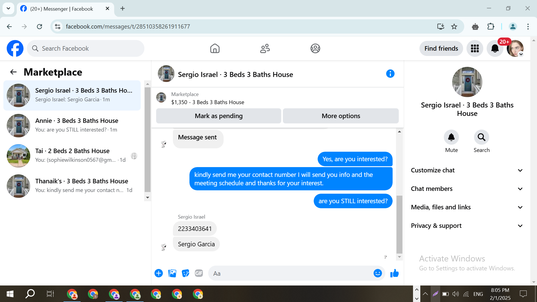Screen dimensions: 537x302
Task: Click the browser address bar URL
Action: point(128,27)
